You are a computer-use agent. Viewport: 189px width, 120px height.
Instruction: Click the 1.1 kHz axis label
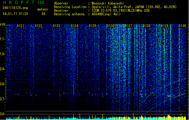pyautogui.click(x=3, y=39)
